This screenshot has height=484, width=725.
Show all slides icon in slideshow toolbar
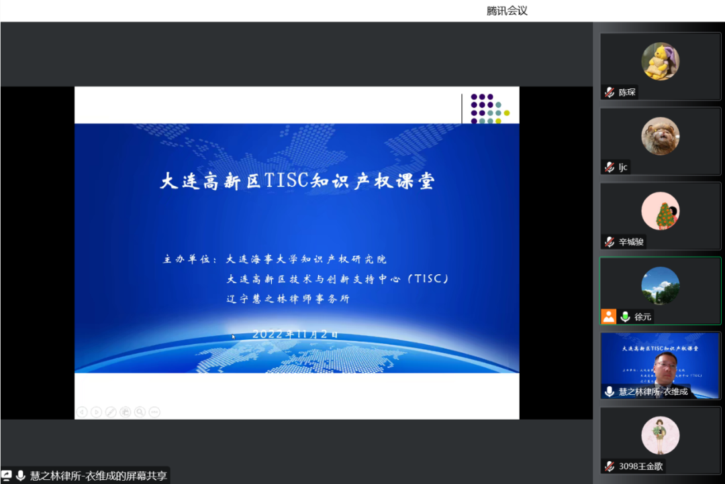[126, 412]
